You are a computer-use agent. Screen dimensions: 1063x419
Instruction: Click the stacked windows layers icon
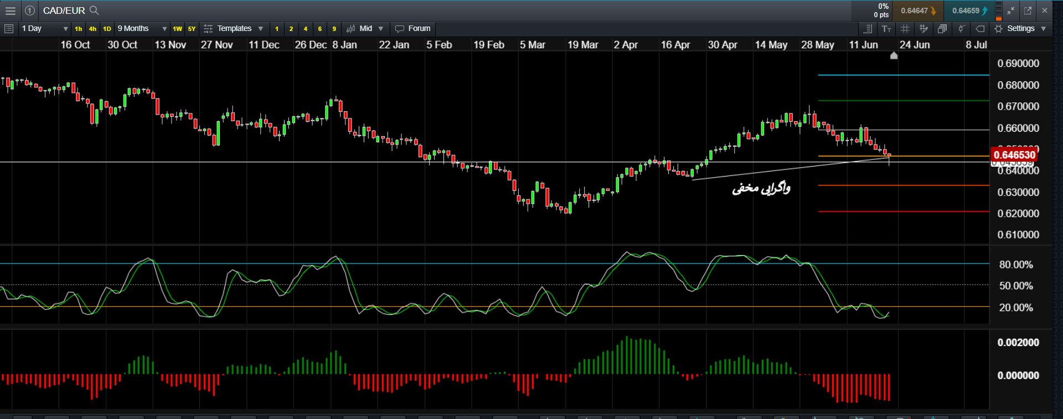coord(942,29)
